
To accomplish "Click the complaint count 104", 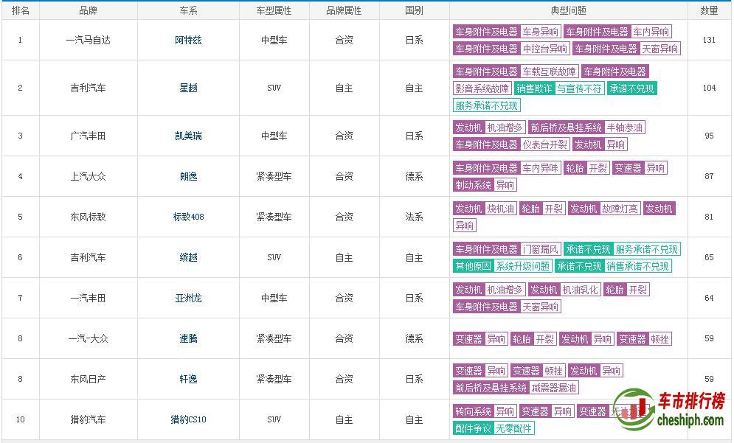I will tap(709, 88).
